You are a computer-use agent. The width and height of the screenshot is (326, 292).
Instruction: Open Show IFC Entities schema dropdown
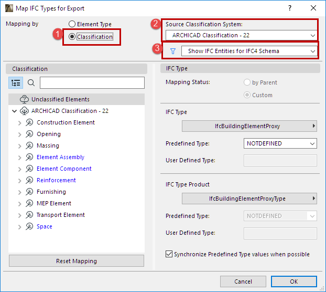[249, 51]
